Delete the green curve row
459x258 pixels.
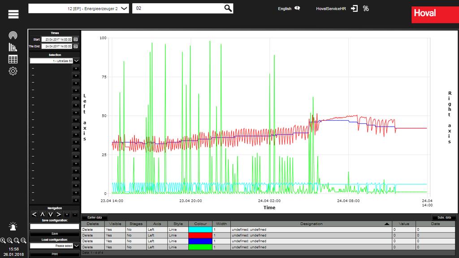pyautogui.click(x=87, y=247)
